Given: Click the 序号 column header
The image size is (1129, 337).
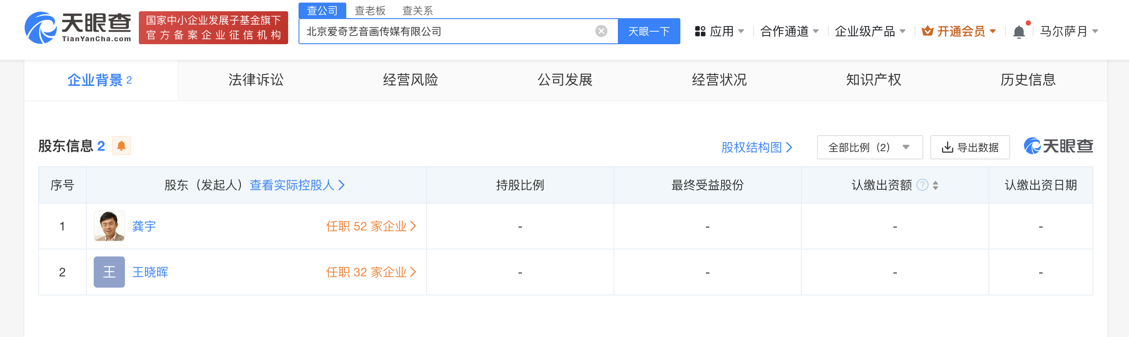Looking at the screenshot, I should (x=62, y=185).
